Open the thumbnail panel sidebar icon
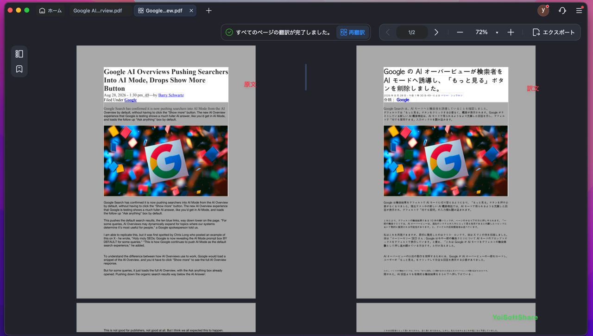This screenshot has width=593, height=336. [19, 54]
